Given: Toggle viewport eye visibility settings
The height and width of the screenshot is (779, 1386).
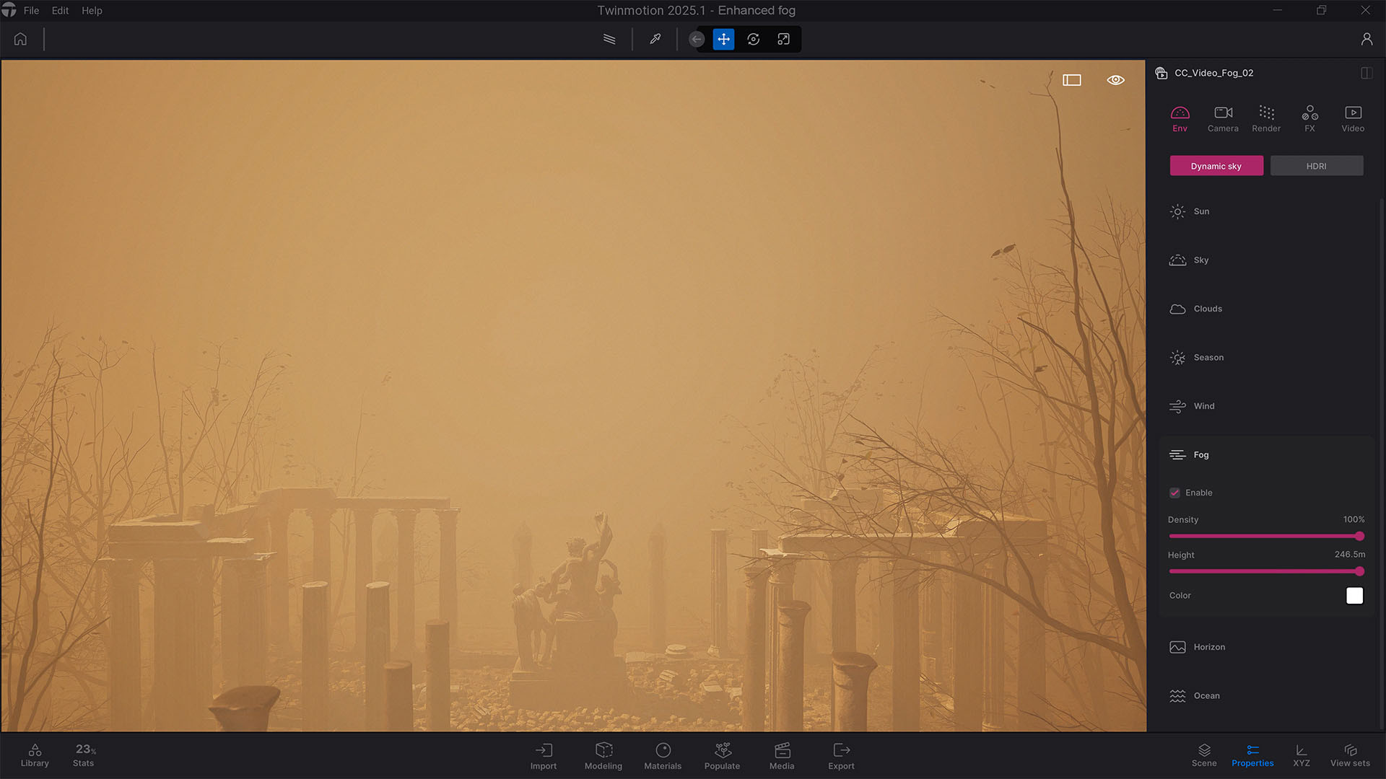Looking at the screenshot, I should (x=1115, y=80).
